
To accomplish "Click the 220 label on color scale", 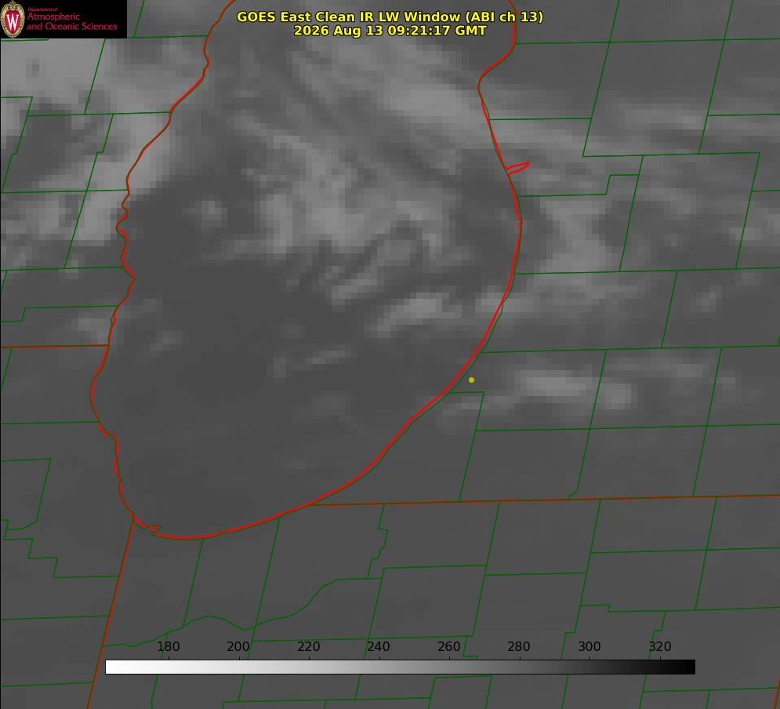I will pos(308,646).
